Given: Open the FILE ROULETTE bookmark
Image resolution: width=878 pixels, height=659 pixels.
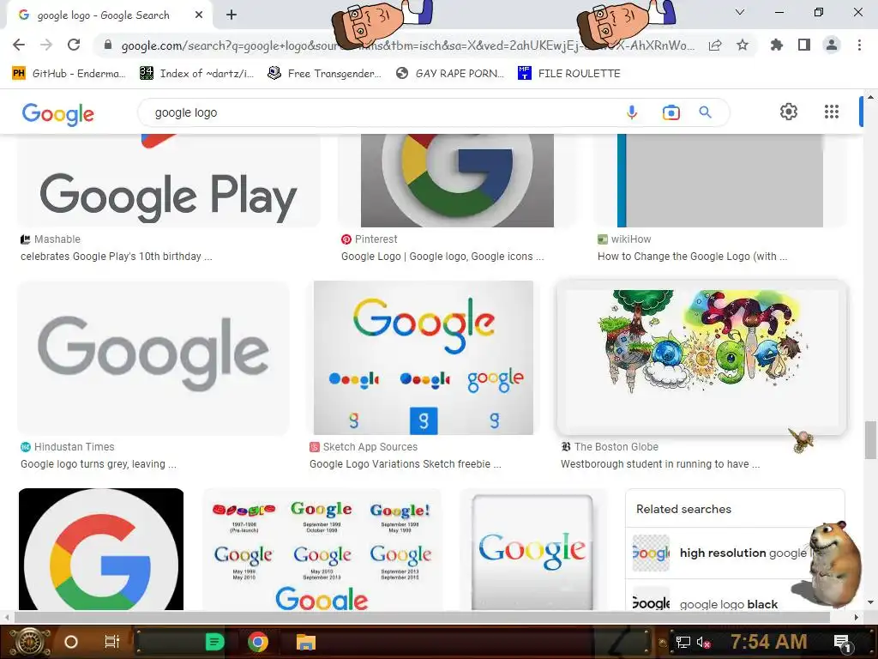Looking at the screenshot, I should point(569,74).
